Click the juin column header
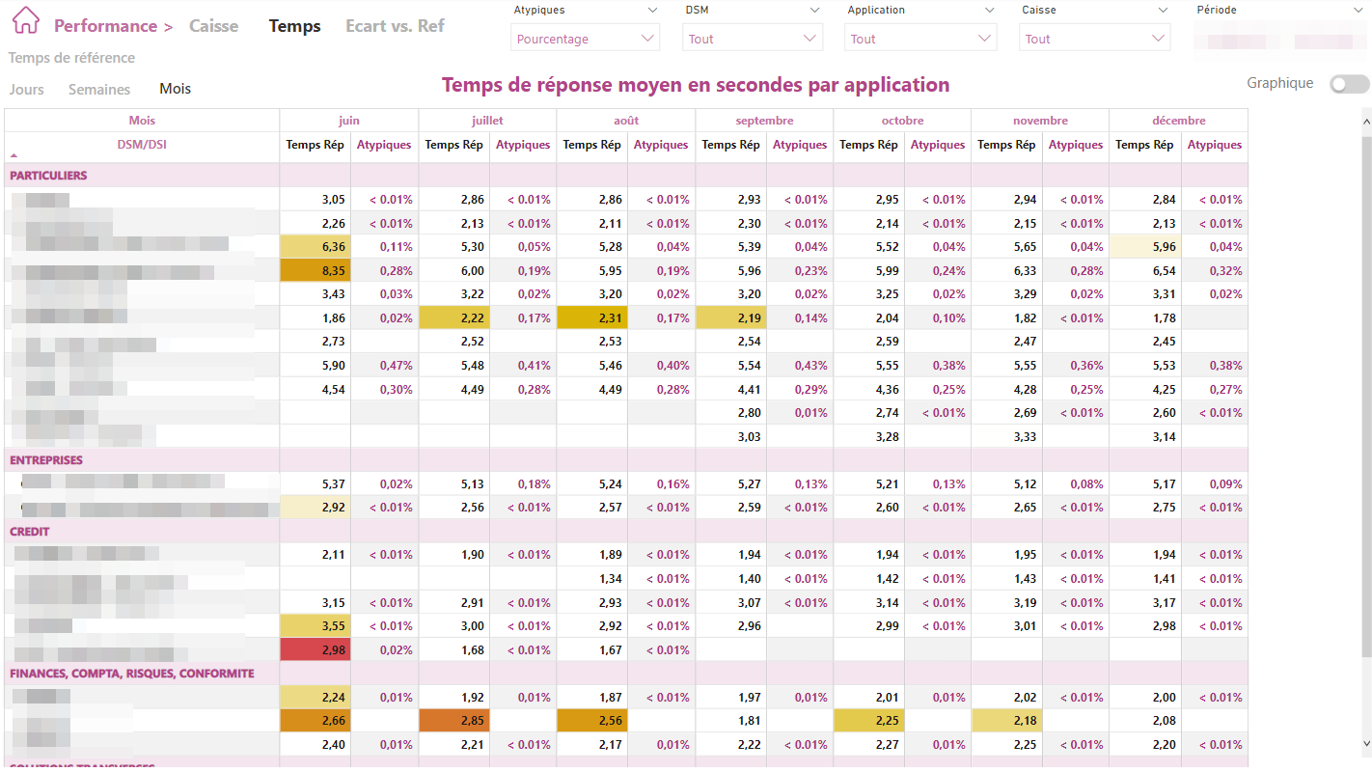 pyautogui.click(x=348, y=121)
